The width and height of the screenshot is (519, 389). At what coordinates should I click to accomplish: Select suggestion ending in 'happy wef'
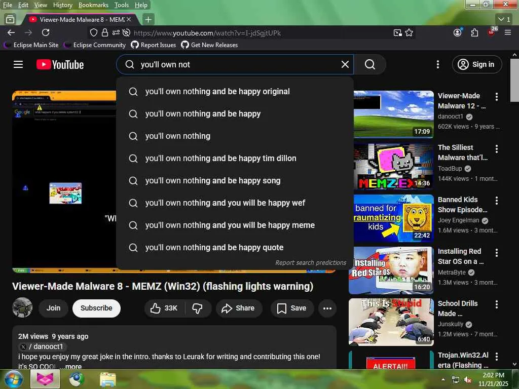[x=235, y=203]
